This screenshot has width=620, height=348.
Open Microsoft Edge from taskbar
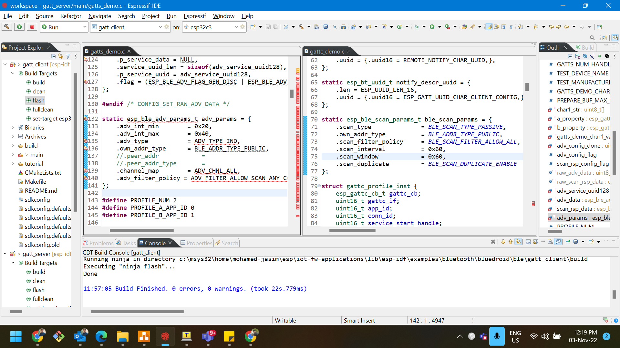(101, 337)
